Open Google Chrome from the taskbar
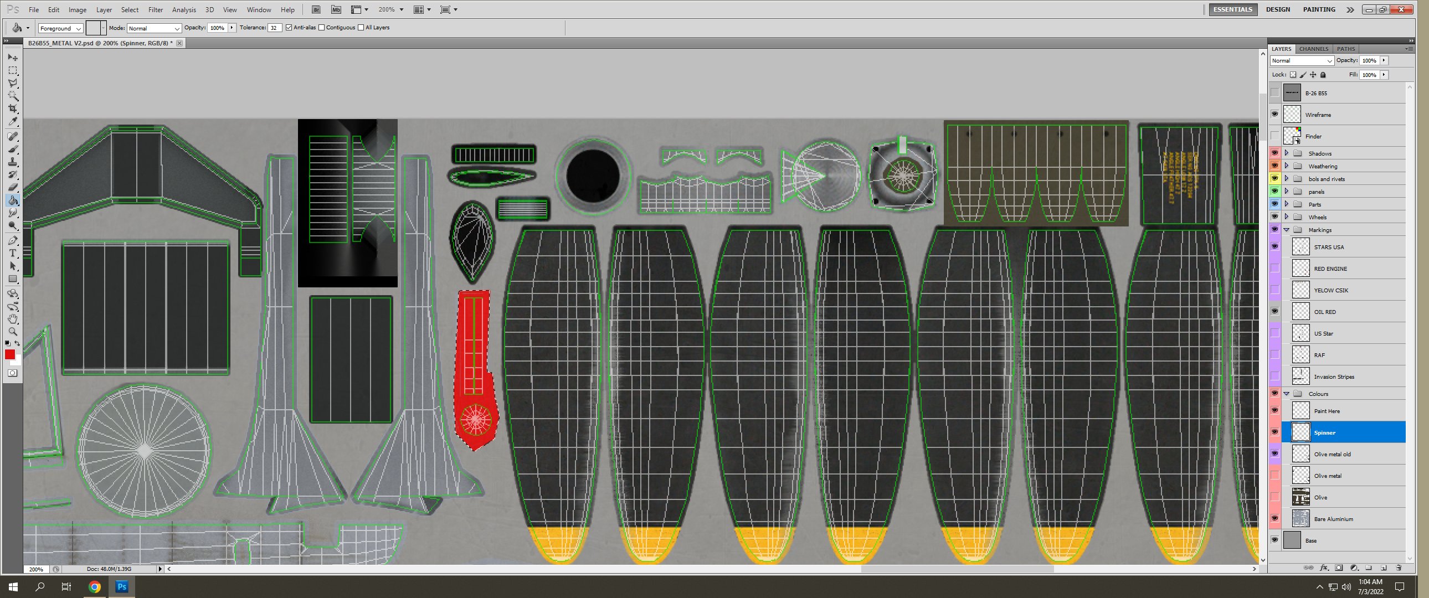The height and width of the screenshot is (598, 1429). pyautogui.click(x=94, y=587)
